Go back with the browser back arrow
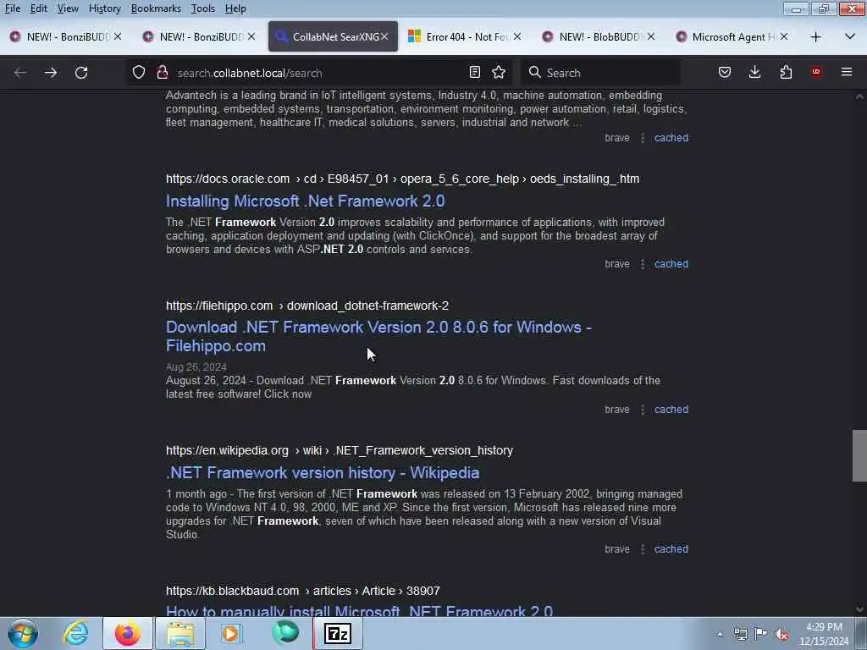The image size is (867, 650). tap(20, 73)
